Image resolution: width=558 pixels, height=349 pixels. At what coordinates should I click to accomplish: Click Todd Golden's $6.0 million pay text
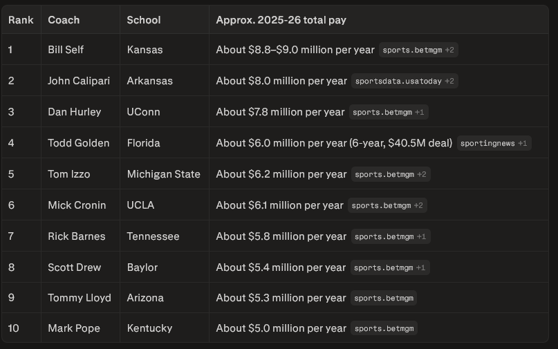point(334,143)
